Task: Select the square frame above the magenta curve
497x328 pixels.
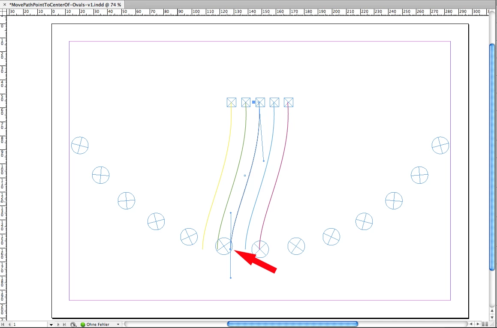Action: [289, 102]
